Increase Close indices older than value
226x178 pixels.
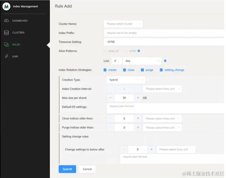[138, 118]
